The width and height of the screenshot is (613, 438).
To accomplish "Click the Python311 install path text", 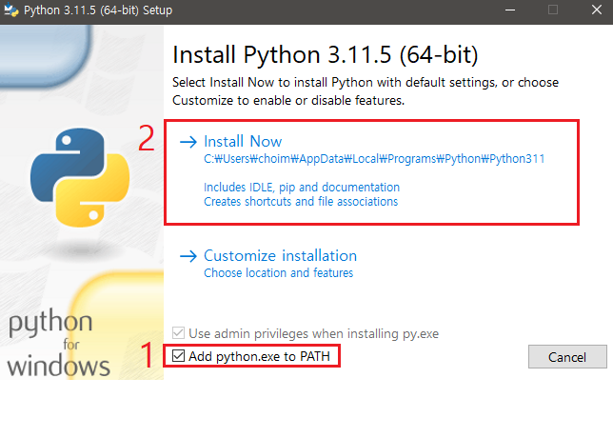I will coord(374,159).
